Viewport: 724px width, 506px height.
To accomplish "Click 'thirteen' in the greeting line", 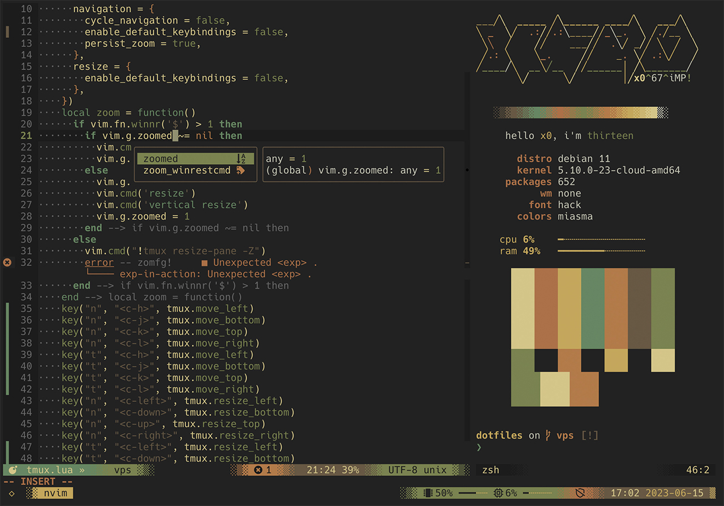I will click(x=610, y=136).
